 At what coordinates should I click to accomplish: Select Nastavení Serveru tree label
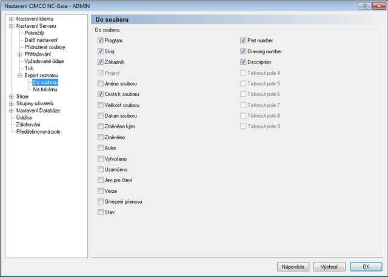pyautogui.click(x=36, y=26)
